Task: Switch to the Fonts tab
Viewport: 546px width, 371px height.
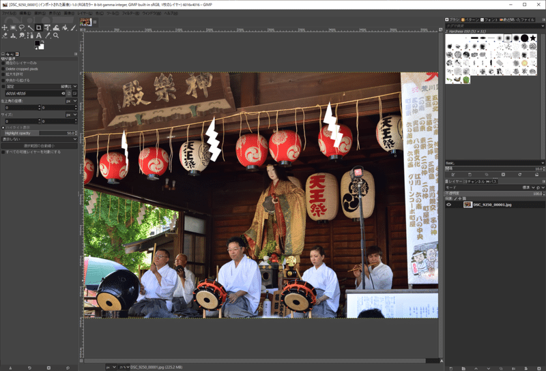Action: click(489, 20)
